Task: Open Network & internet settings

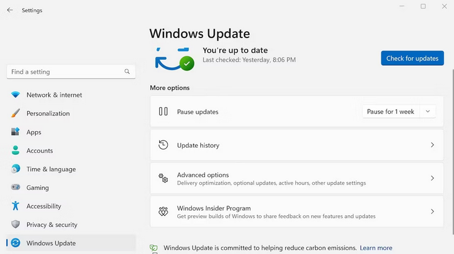Action: coord(71,95)
